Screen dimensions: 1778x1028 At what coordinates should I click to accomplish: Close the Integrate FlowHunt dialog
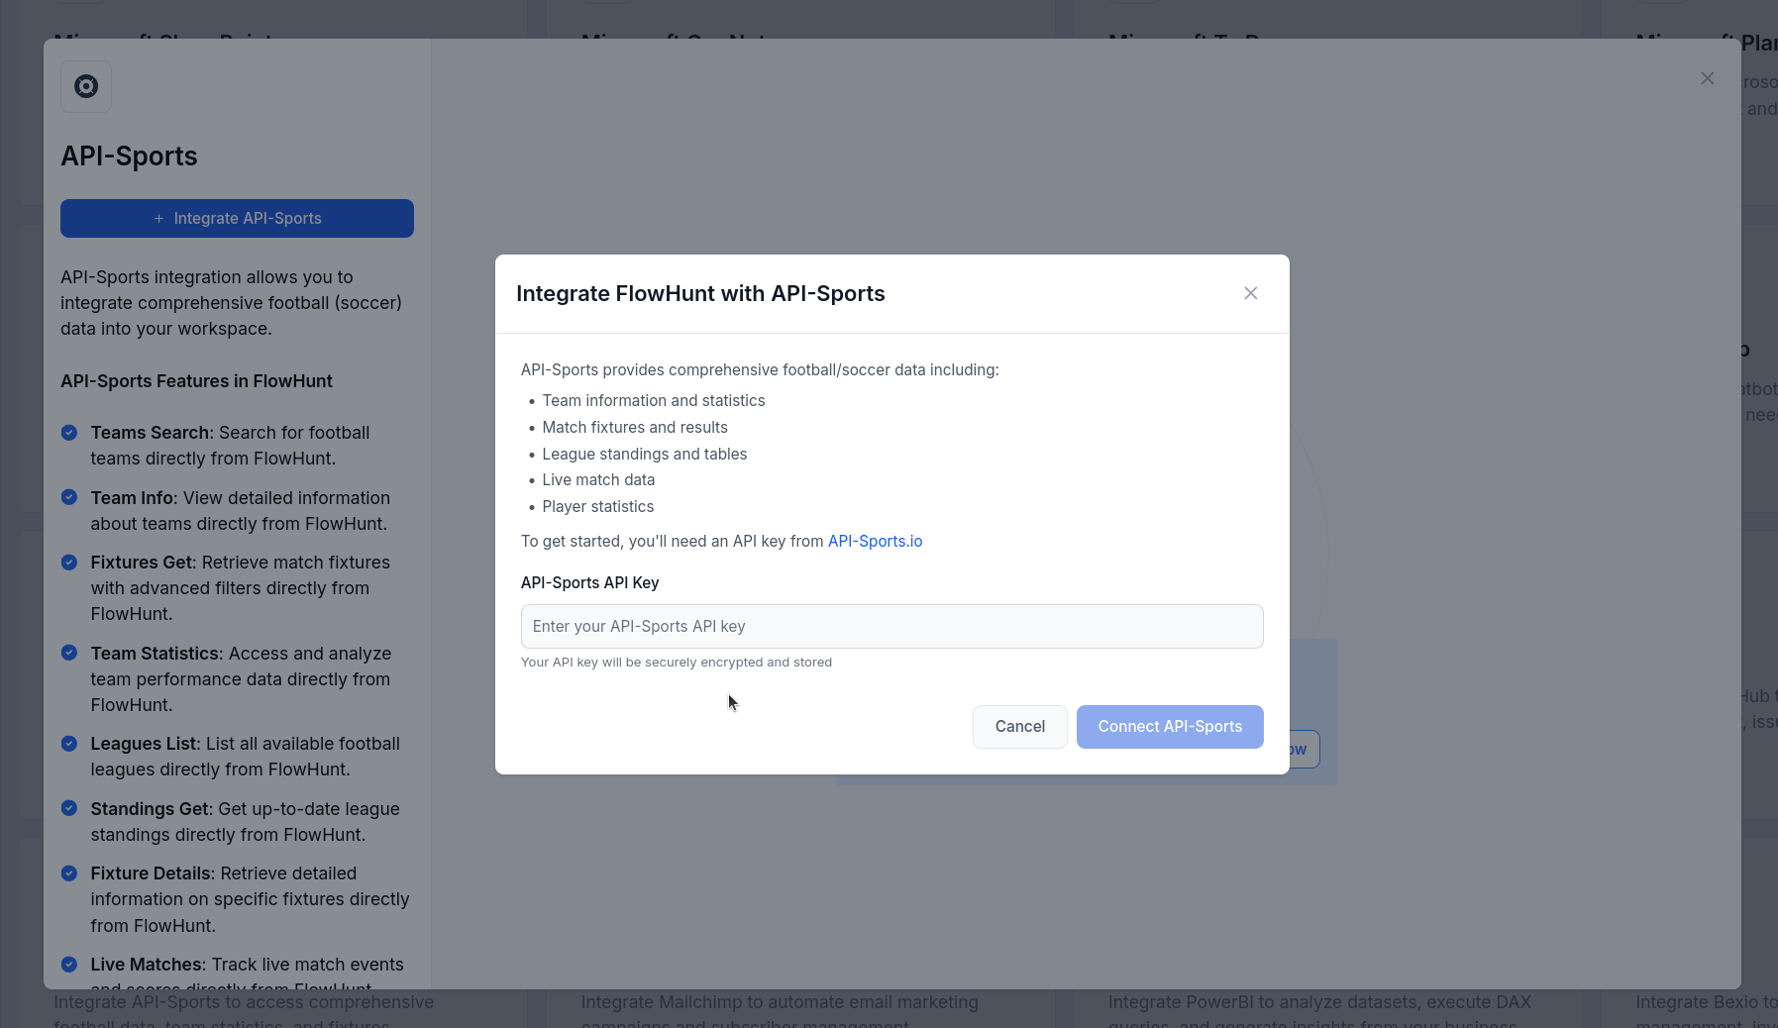(1250, 293)
